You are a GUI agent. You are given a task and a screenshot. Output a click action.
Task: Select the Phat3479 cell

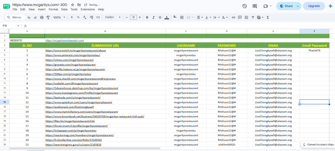tap(314, 51)
